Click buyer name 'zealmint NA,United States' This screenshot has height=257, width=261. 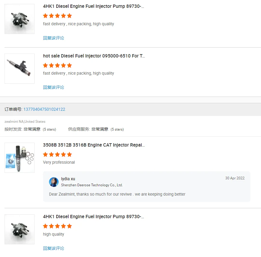coord(25,122)
